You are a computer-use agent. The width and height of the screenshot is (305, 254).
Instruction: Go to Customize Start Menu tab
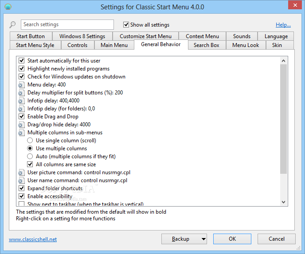[x=145, y=36]
